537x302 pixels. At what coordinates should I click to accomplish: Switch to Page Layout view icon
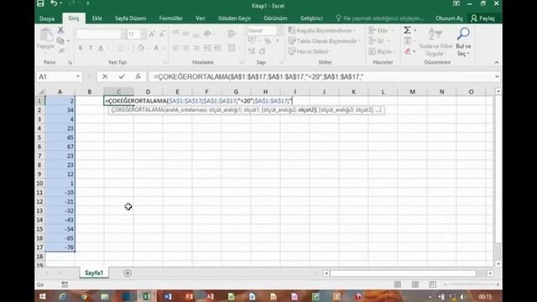click(x=415, y=284)
